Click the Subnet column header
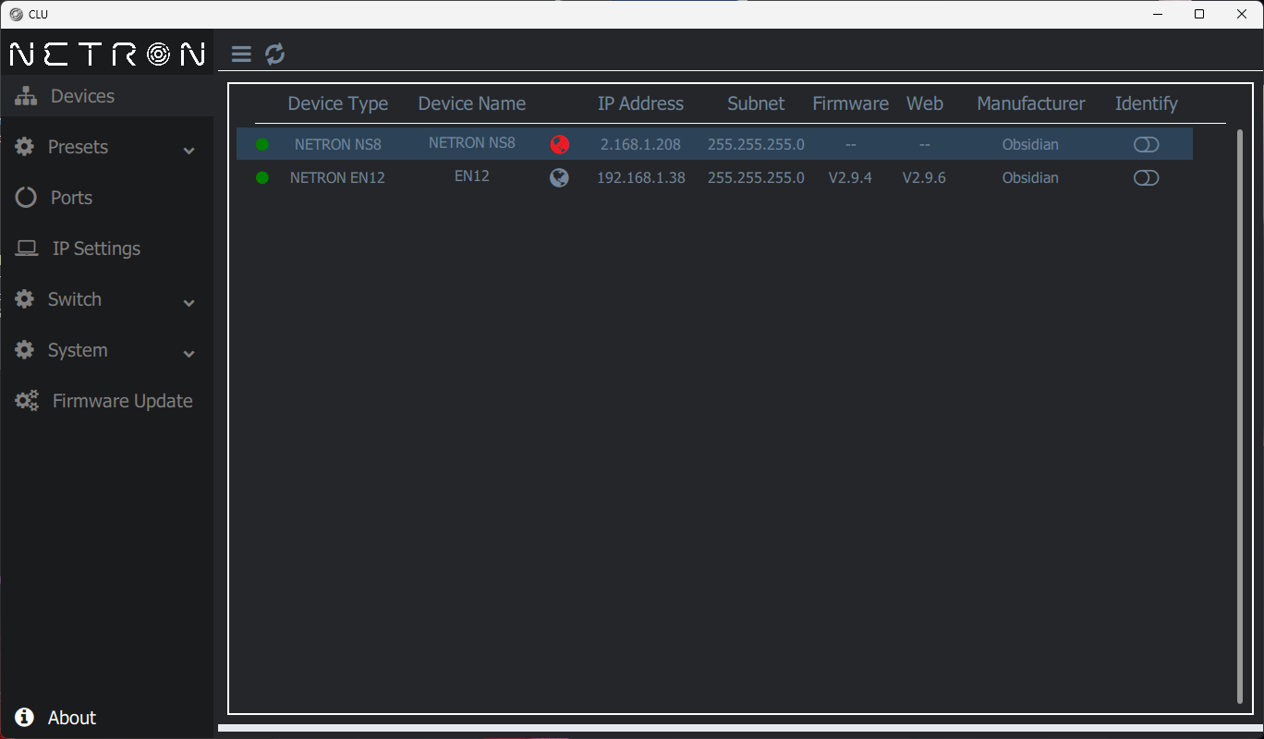Image resolution: width=1264 pixels, height=739 pixels. click(x=756, y=103)
